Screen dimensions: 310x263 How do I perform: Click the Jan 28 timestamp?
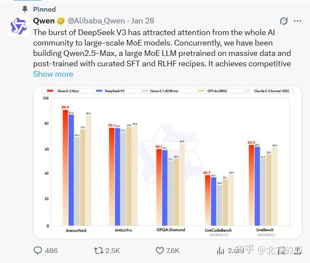(142, 21)
